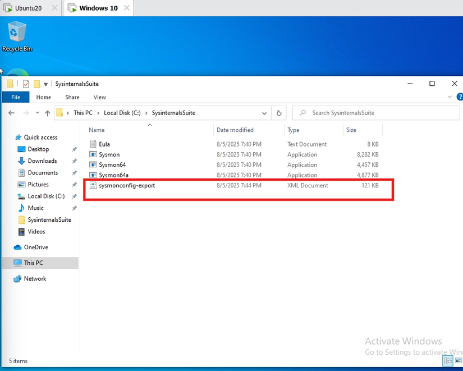Screen dimensions: 463x371
Task: Expand the ribbon with the chevron
Action: 450,97
